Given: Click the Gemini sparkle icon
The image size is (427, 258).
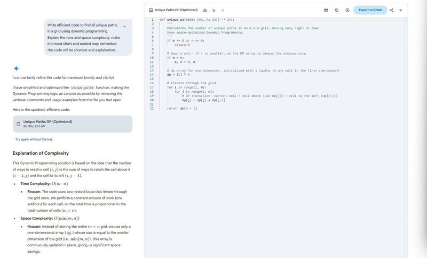Looking at the screenshot, I should click(x=17, y=68).
